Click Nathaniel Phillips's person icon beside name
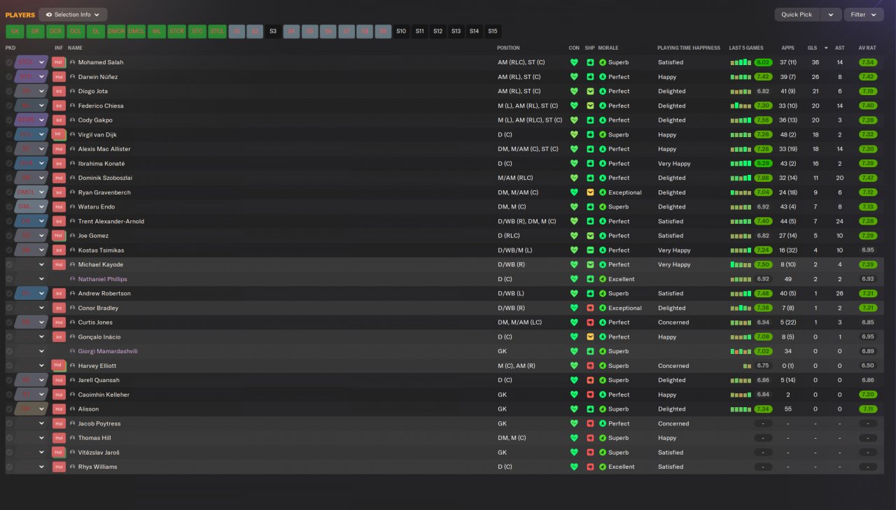 pos(72,279)
